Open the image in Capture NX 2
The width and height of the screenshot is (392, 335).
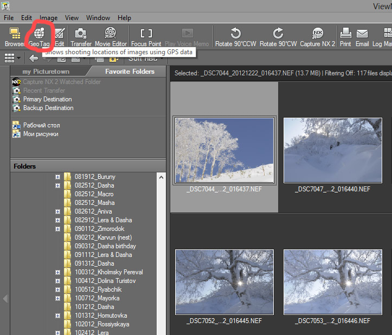[x=317, y=37]
